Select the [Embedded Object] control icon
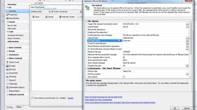197x110 pixels. tap(7, 87)
